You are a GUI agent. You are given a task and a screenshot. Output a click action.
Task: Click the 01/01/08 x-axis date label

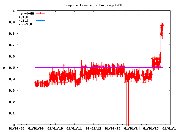coord(17,128)
